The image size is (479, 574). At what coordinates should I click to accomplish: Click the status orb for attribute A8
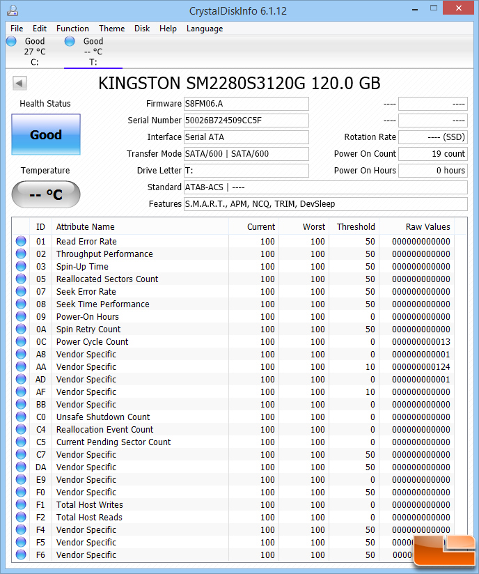21,354
